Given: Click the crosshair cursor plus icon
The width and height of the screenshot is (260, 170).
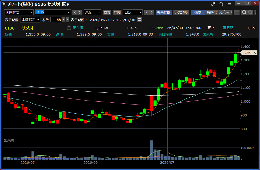Looking at the screenshot, I should tap(237, 12).
